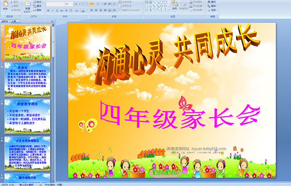
Task: Click the Shape Fill (形状填充) paint bucket
Action: pos(191,2)
